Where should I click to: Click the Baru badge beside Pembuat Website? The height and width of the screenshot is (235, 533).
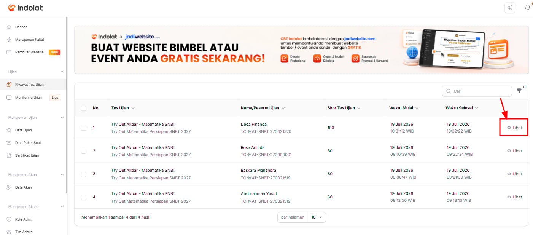pos(54,52)
